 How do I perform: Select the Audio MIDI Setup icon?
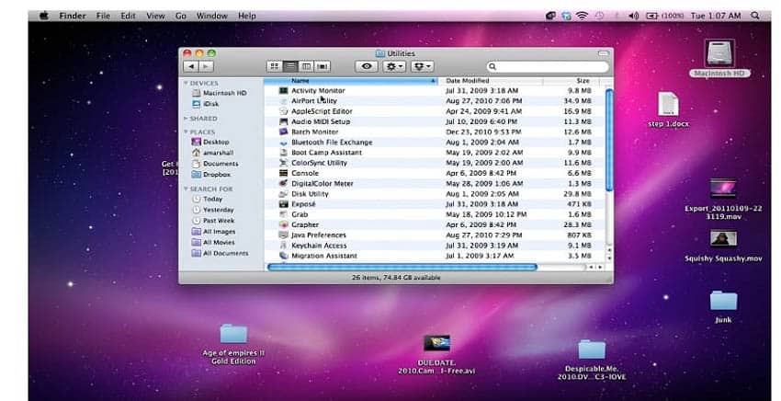(283, 121)
